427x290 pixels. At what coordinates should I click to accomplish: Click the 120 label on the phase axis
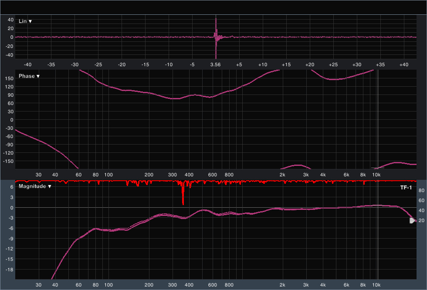[9, 87]
